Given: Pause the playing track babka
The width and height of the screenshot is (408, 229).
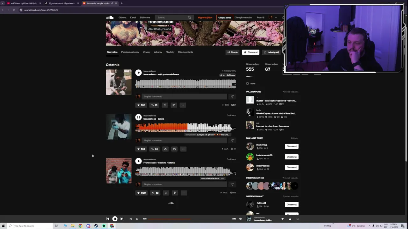Looking at the screenshot, I should tap(138, 117).
